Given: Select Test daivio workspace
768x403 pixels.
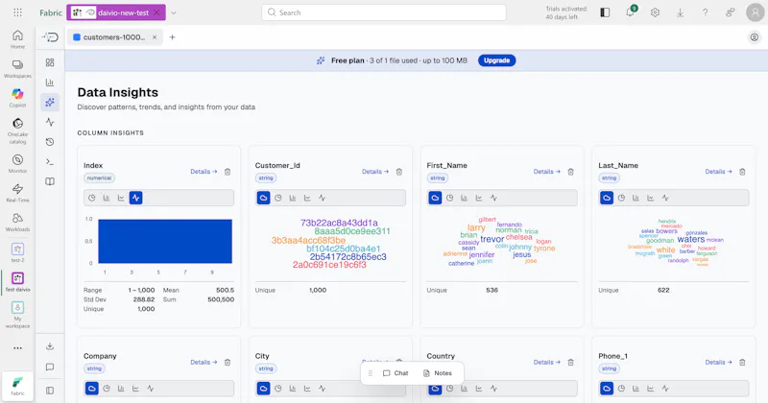Looking at the screenshot, I should [17, 282].
